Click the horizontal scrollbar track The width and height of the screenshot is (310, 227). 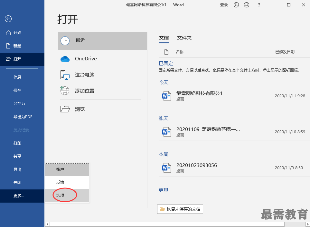coord(295,224)
